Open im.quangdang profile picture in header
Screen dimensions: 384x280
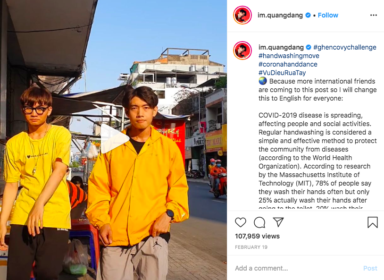click(242, 15)
